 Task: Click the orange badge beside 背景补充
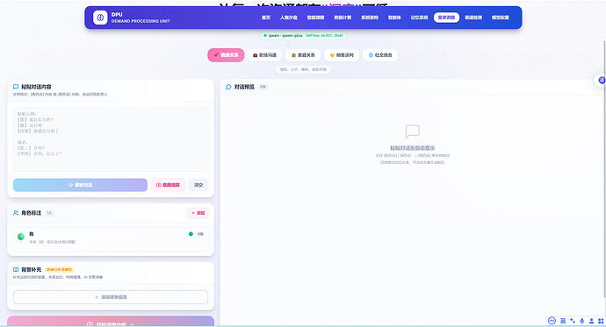60,269
